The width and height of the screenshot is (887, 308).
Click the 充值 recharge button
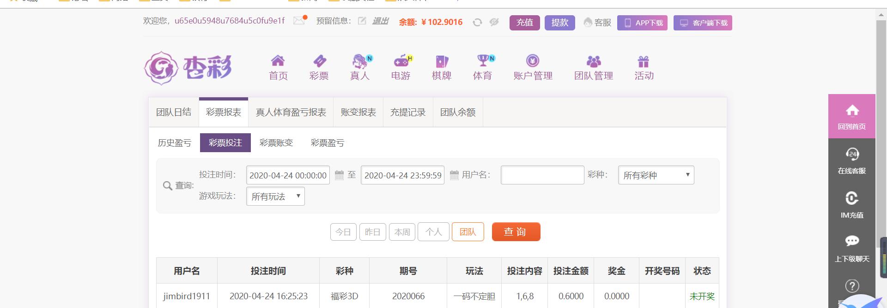point(525,23)
